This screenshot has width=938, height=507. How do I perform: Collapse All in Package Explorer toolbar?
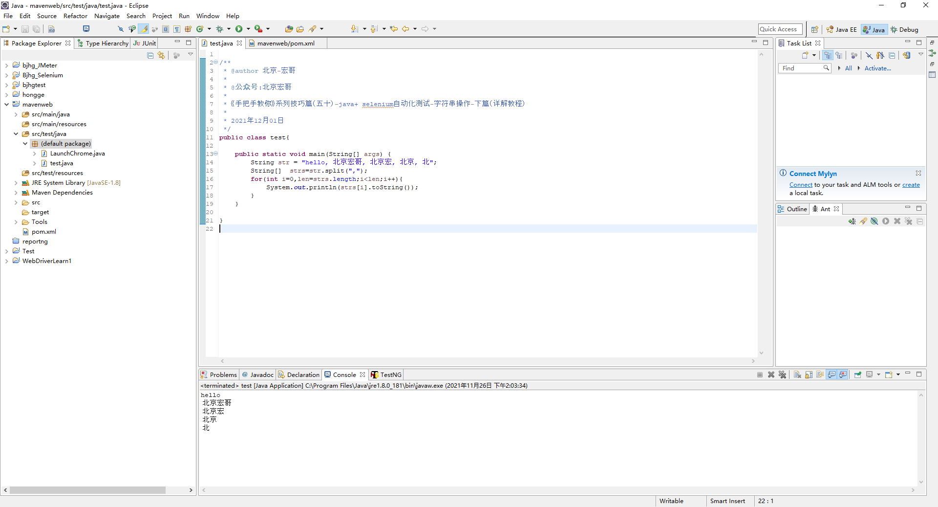(150, 55)
